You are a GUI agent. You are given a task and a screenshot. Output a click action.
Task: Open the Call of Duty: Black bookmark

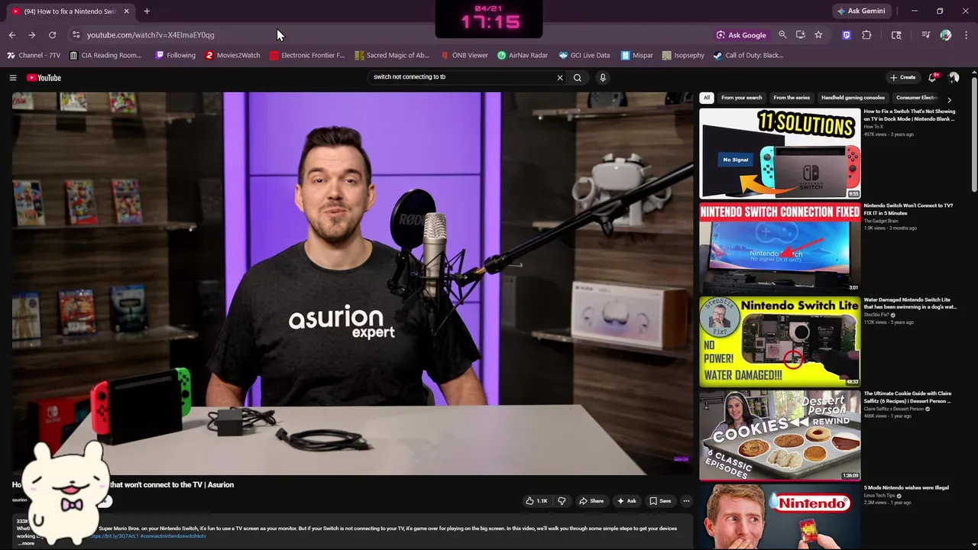click(748, 56)
